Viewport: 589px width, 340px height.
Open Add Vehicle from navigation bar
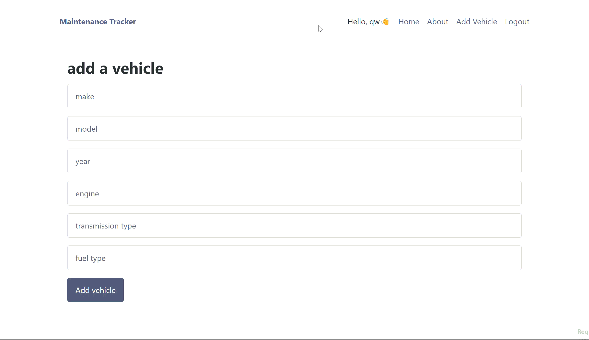(476, 22)
